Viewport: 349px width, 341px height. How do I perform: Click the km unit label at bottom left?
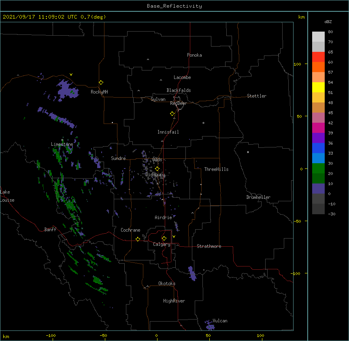(6, 336)
